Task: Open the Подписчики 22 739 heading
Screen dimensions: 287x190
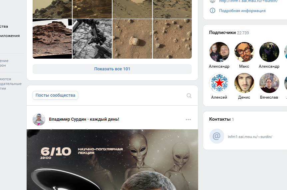Action: [x=229, y=33]
